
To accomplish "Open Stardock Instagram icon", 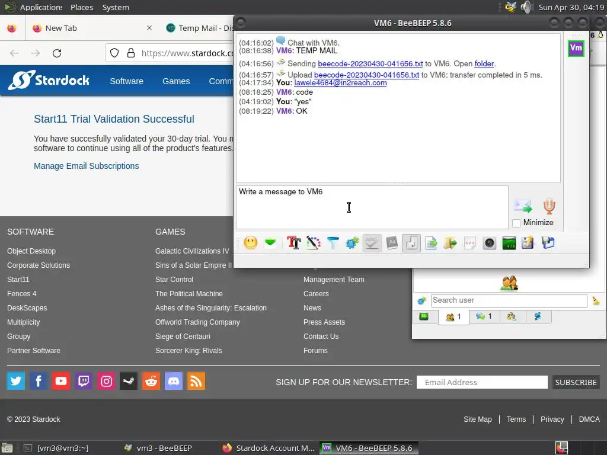I will tap(106, 381).
